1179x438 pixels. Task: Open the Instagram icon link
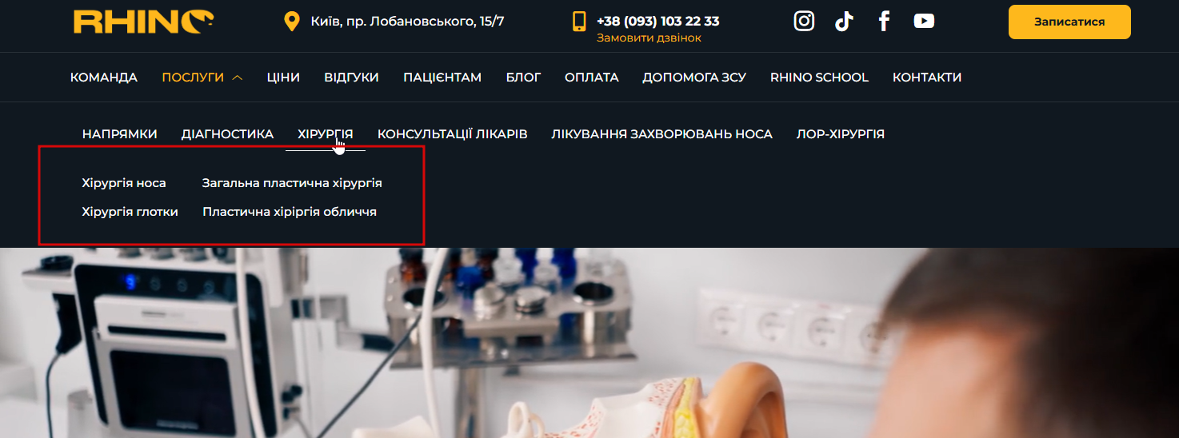pos(804,21)
